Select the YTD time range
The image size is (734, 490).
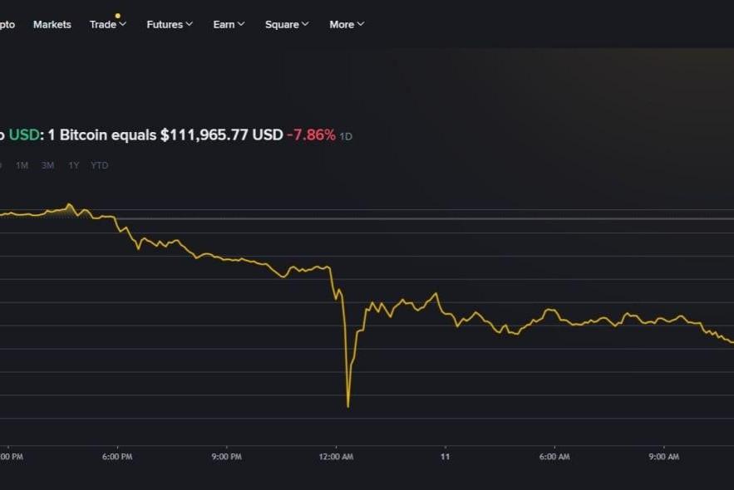tap(99, 165)
